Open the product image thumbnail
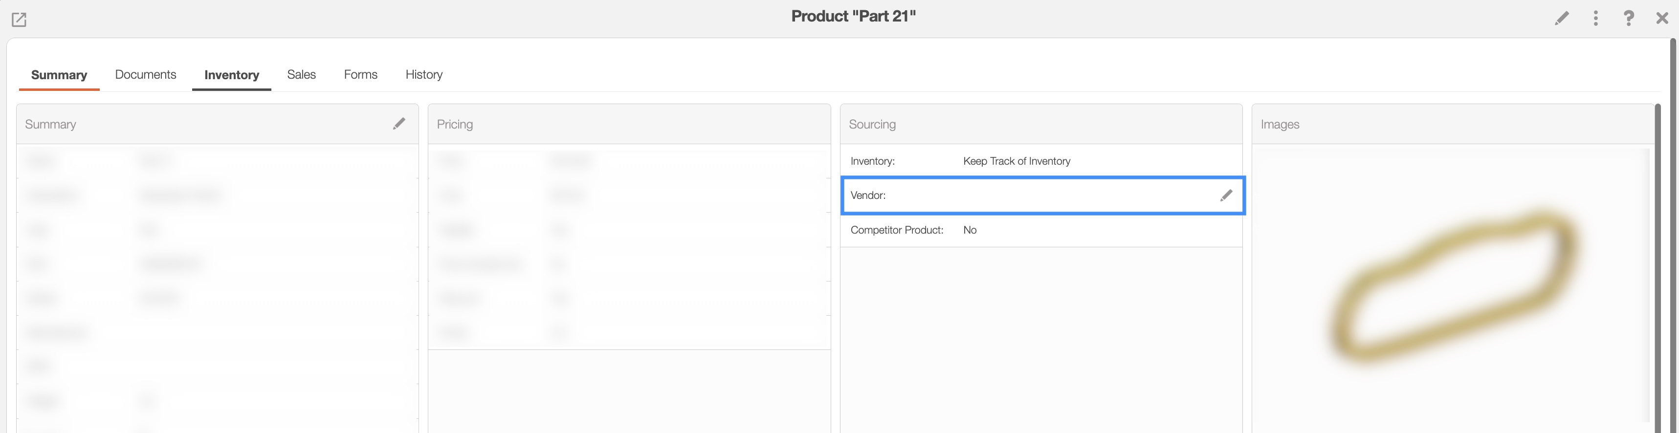The width and height of the screenshot is (1679, 433). coord(1452,286)
